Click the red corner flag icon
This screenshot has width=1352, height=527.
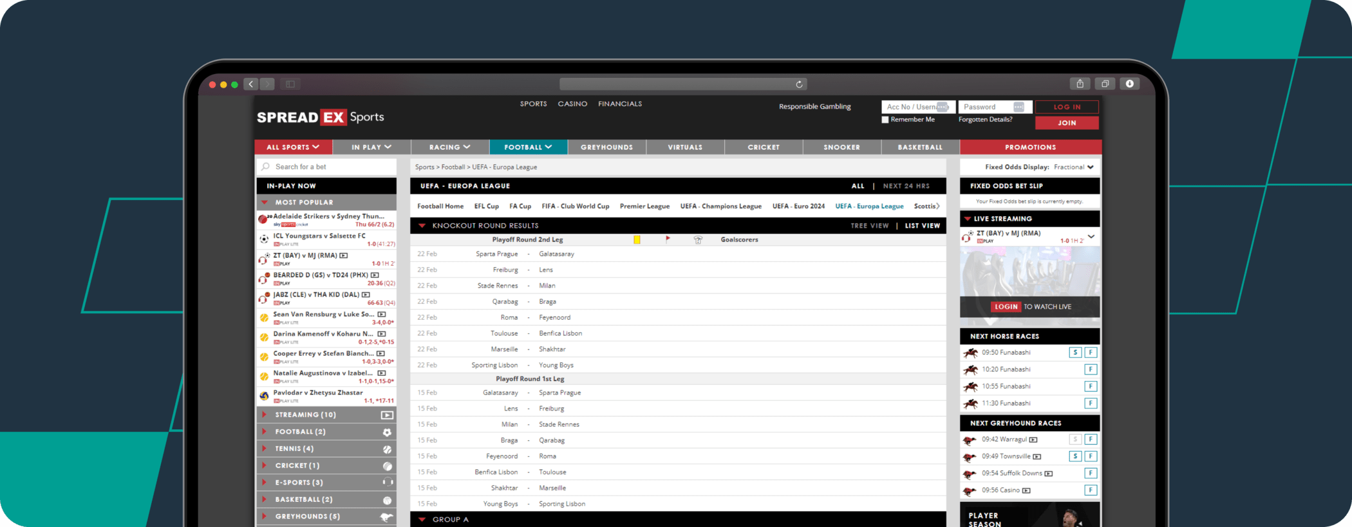tap(668, 239)
